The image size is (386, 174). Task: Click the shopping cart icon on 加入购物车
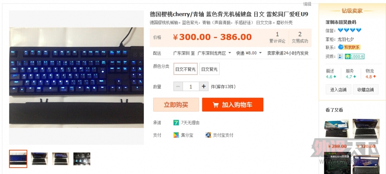215,105
